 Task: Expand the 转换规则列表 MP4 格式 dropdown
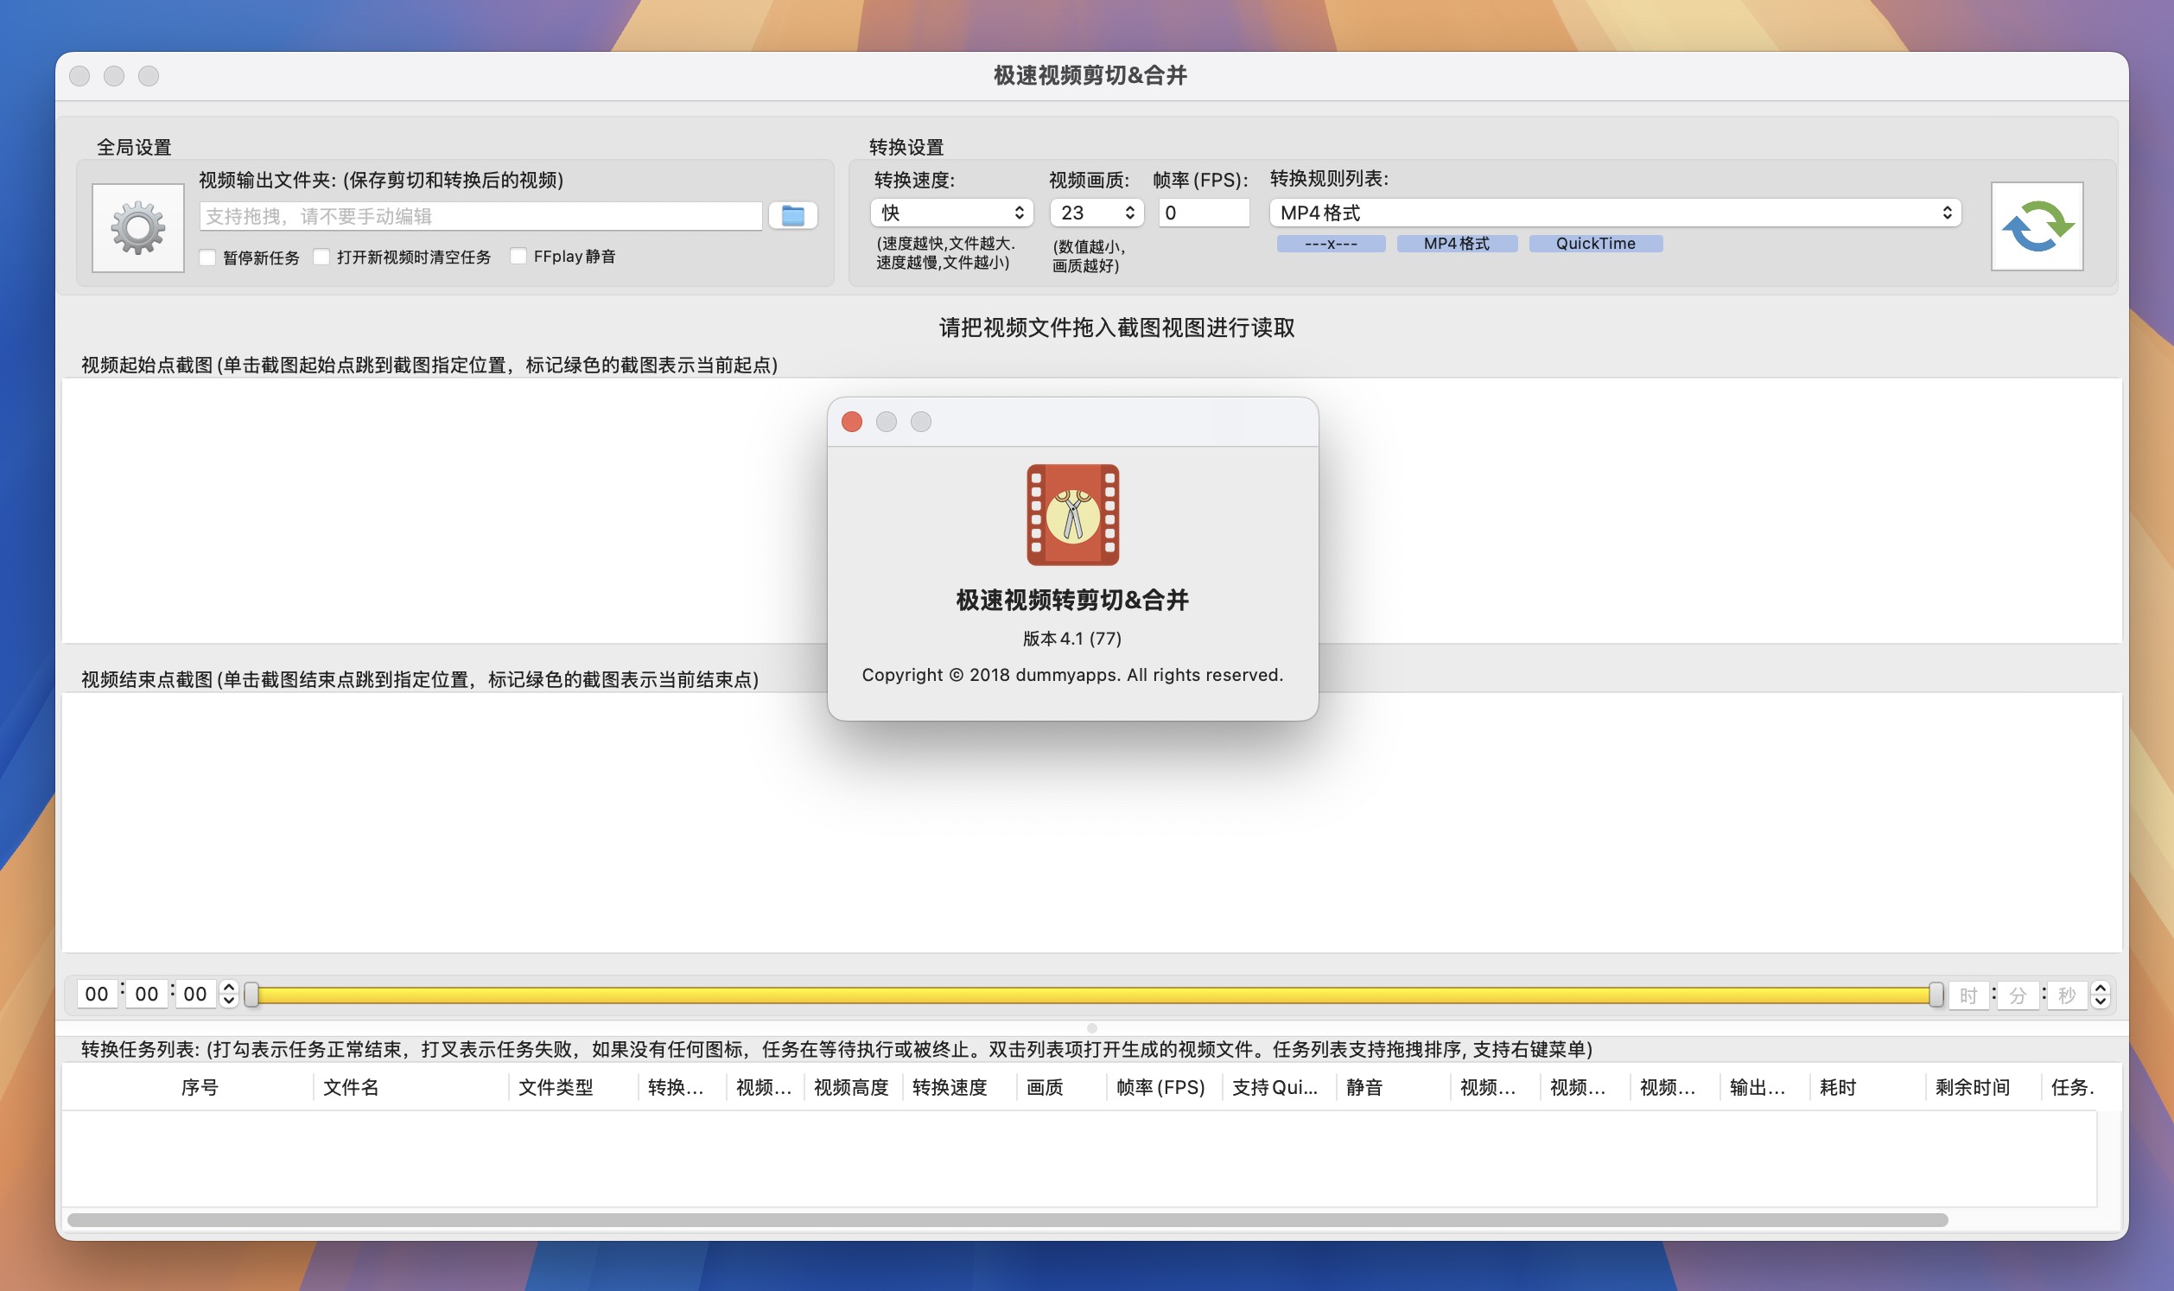pos(1615,213)
